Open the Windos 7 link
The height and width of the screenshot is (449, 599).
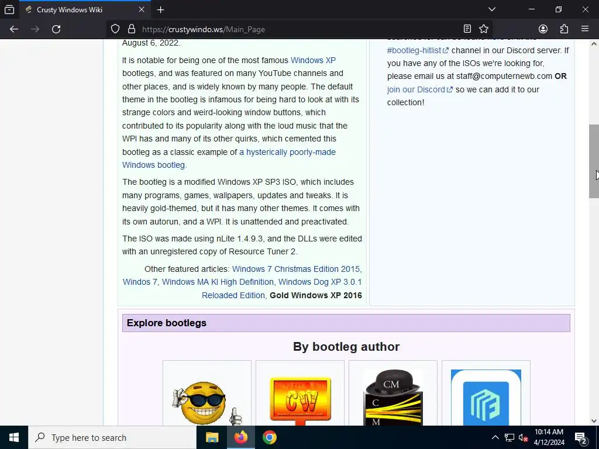point(140,282)
